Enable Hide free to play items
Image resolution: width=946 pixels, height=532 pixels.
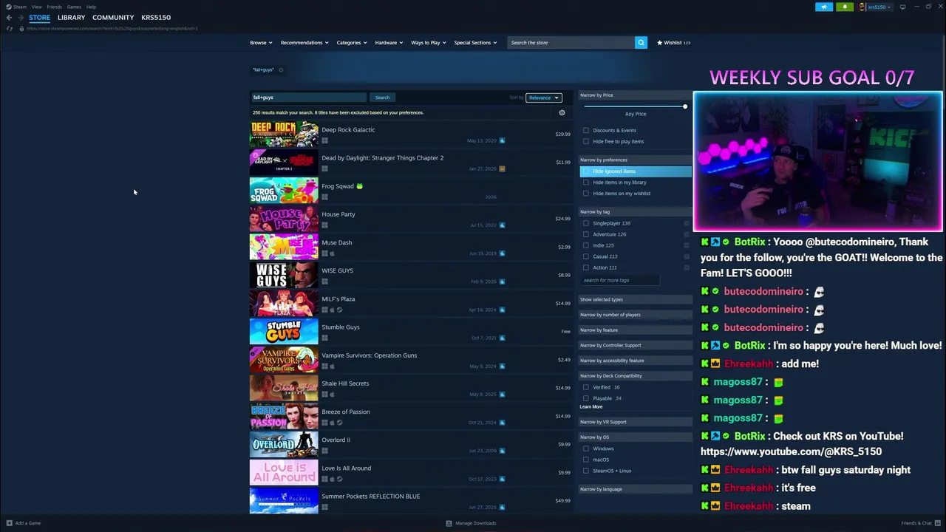coord(586,142)
